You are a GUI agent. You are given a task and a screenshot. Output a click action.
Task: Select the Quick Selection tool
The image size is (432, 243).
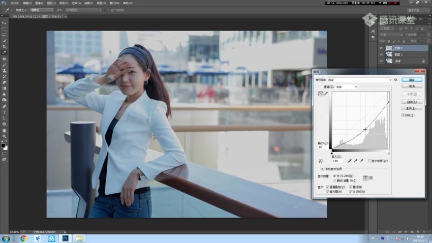pyautogui.click(x=4, y=41)
